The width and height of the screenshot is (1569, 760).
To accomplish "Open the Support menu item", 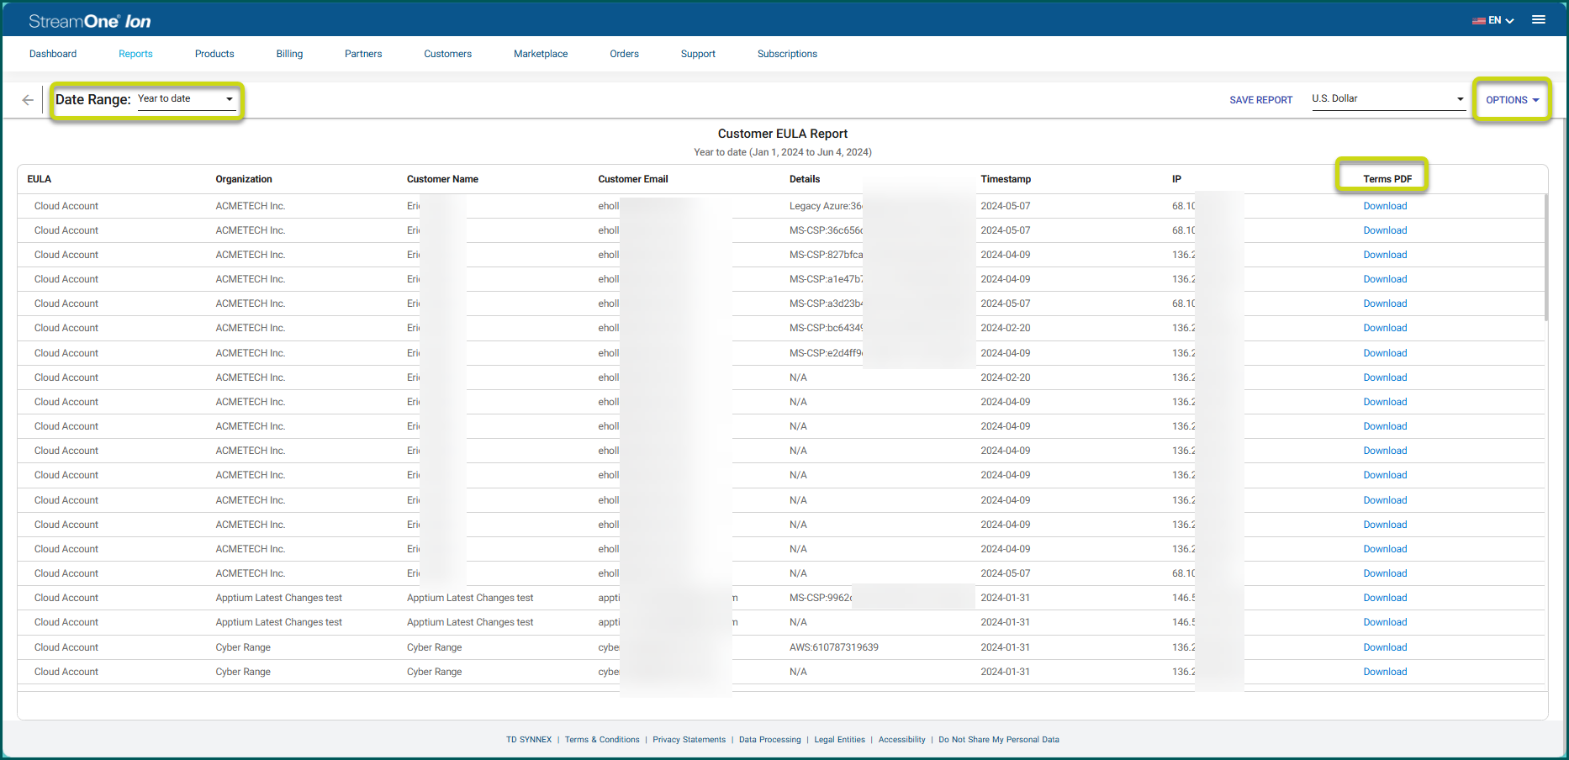I will coord(698,54).
